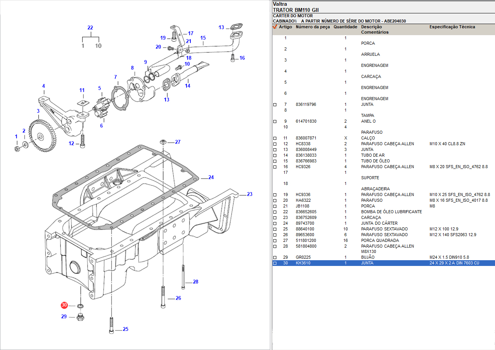Click the drain plug drawing above callout 29
495x350 pixels.
click(81, 317)
